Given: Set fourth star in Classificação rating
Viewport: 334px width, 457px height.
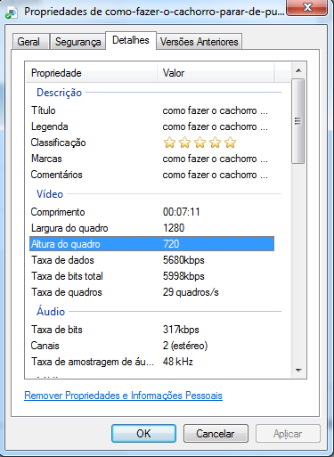Looking at the screenshot, I should pyautogui.click(x=215, y=143).
